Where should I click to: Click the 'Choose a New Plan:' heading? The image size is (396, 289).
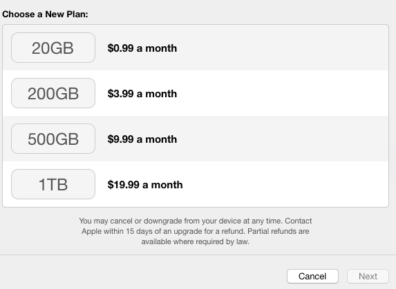[45, 14]
